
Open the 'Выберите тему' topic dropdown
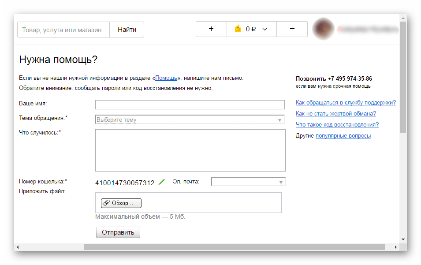pyautogui.click(x=190, y=119)
